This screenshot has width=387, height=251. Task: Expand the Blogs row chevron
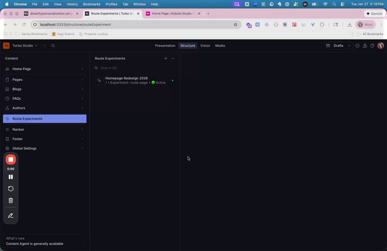[82, 89]
